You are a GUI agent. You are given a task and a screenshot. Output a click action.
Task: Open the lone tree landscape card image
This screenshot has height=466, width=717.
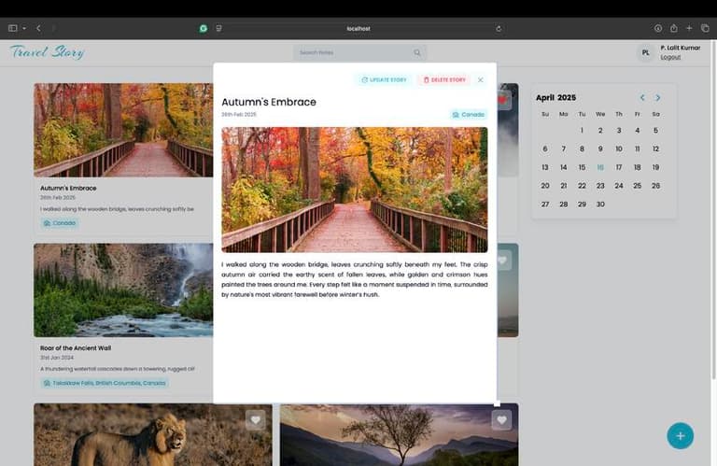point(400,434)
